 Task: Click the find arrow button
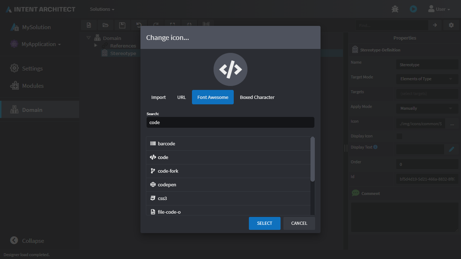(435, 25)
